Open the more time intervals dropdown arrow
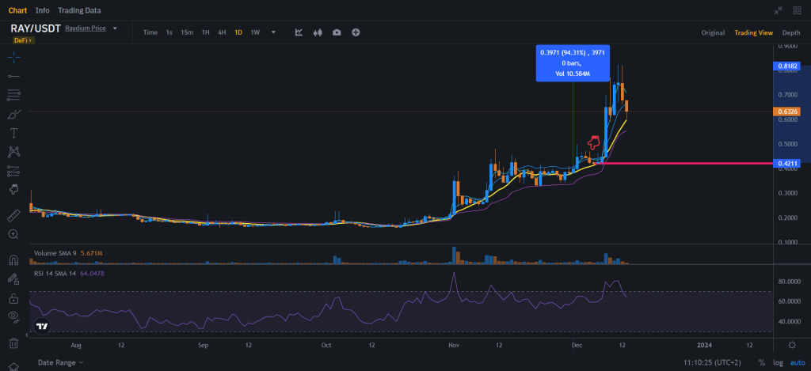811x371 pixels. 273,32
